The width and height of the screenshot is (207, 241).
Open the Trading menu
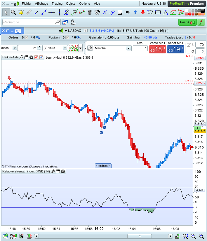tap(57, 4)
